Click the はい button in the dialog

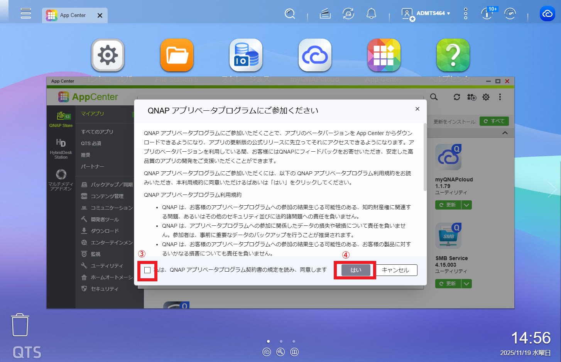tap(355, 270)
